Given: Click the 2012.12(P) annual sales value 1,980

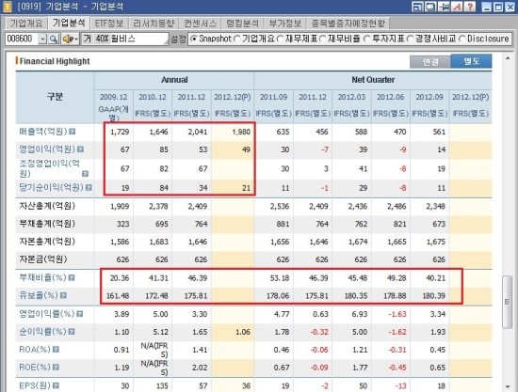Looking at the screenshot, I should (x=241, y=132).
